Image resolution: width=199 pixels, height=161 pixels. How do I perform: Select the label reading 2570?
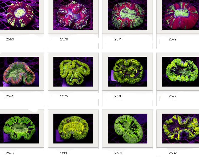coord(64,39)
